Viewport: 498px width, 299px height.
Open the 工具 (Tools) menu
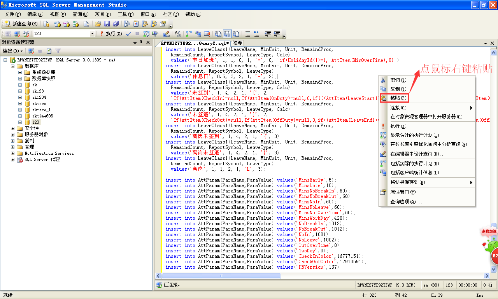click(126, 14)
